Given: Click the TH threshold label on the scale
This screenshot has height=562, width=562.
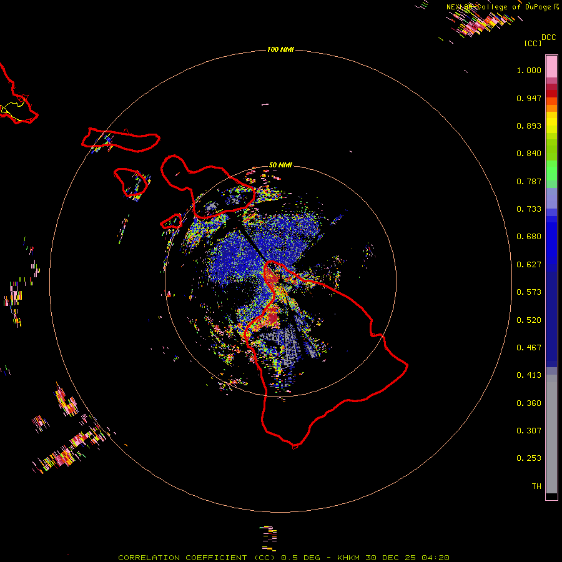Looking at the screenshot, I should coord(536,486).
